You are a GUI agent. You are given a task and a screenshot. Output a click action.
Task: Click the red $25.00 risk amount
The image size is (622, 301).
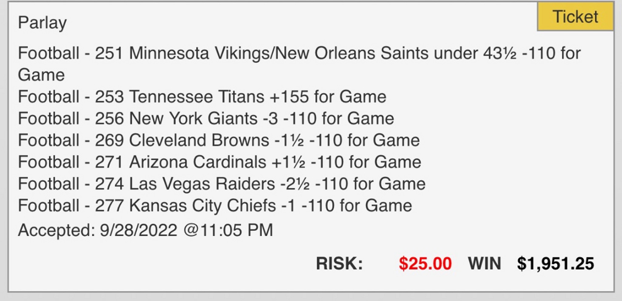[x=425, y=263]
